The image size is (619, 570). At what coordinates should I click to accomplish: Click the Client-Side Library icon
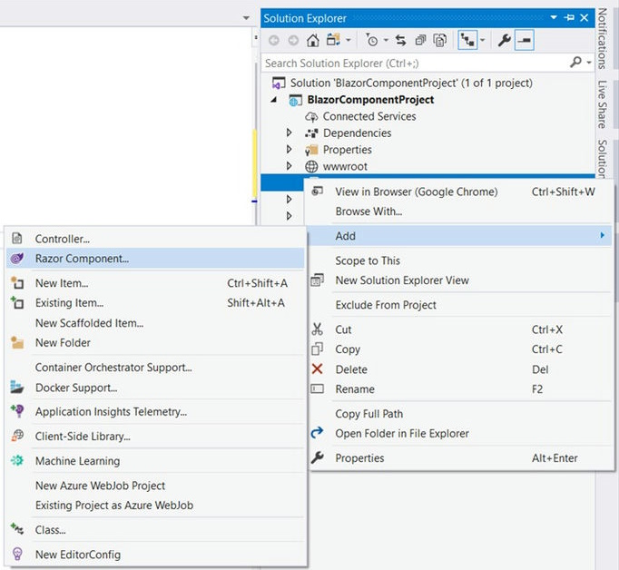coord(17,436)
